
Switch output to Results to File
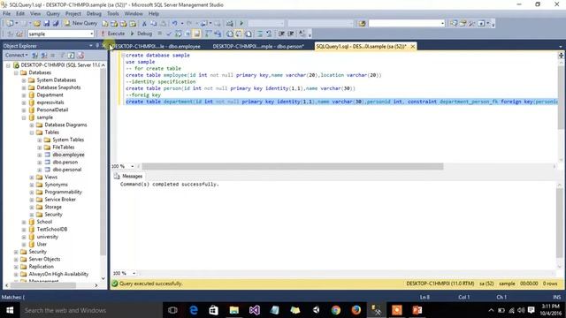tap(249, 34)
